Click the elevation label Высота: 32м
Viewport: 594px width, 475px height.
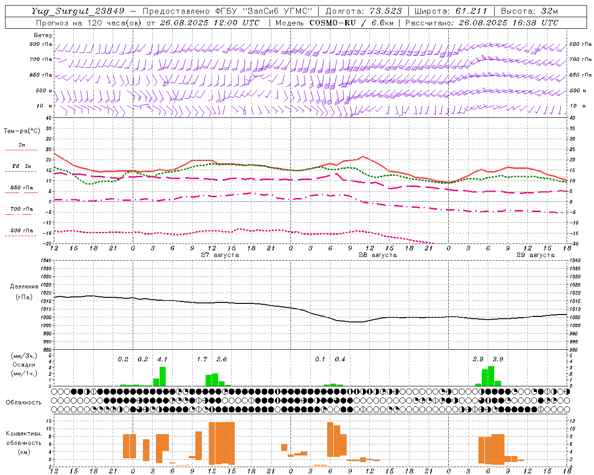[529, 11]
